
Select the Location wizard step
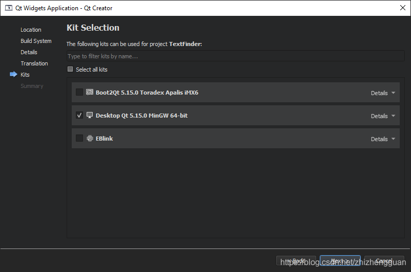point(31,30)
